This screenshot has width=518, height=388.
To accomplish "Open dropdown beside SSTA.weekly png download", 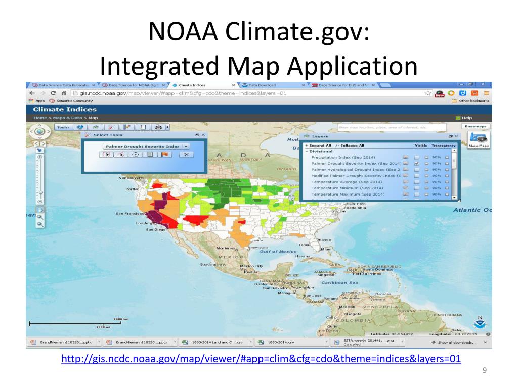I will [x=402, y=342].
